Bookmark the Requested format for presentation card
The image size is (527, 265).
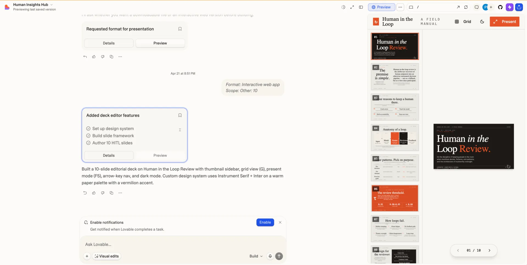point(180,29)
